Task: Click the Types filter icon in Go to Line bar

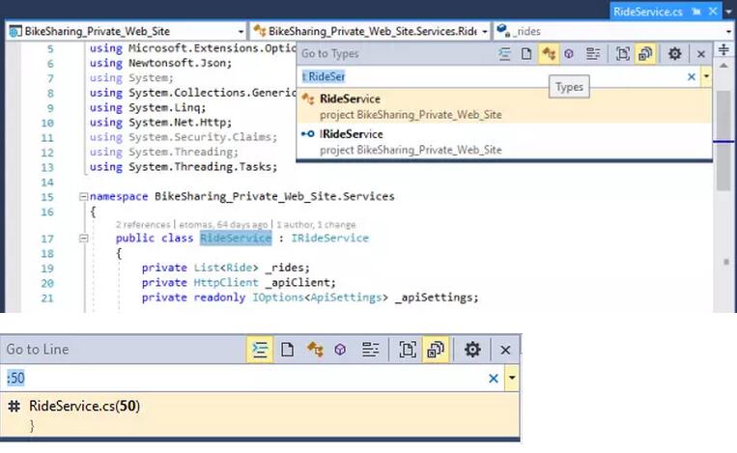Action: point(315,350)
